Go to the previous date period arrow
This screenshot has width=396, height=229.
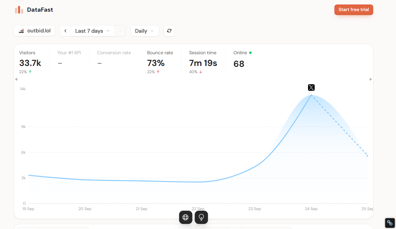(65, 31)
